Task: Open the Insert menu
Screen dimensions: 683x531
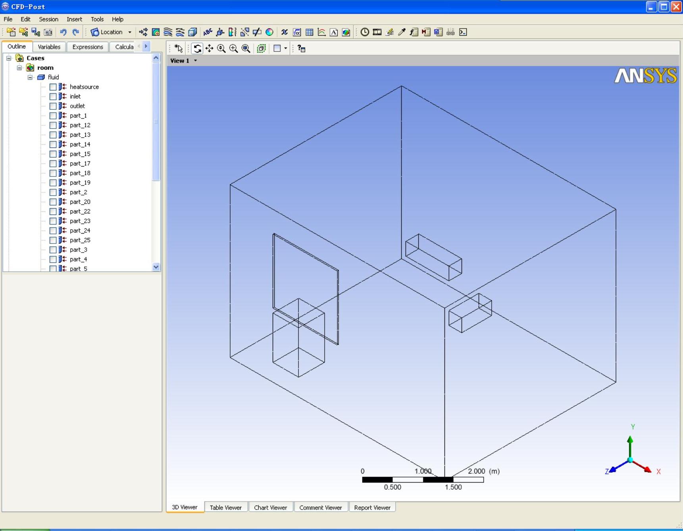Action: 74,19
